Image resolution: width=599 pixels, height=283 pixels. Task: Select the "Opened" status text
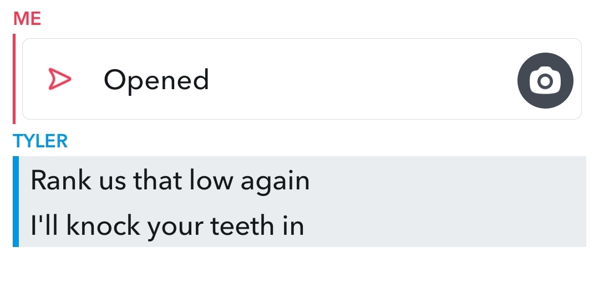click(156, 80)
